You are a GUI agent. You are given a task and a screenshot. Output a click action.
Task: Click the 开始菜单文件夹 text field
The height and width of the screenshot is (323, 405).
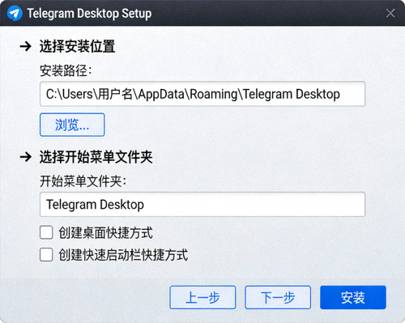202,204
